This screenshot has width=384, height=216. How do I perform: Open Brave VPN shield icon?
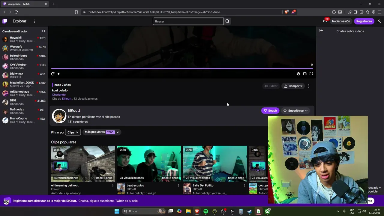[x=373, y=12]
